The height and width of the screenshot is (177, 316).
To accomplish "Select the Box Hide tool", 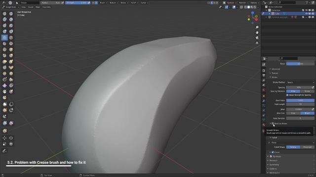I will (11, 104).
